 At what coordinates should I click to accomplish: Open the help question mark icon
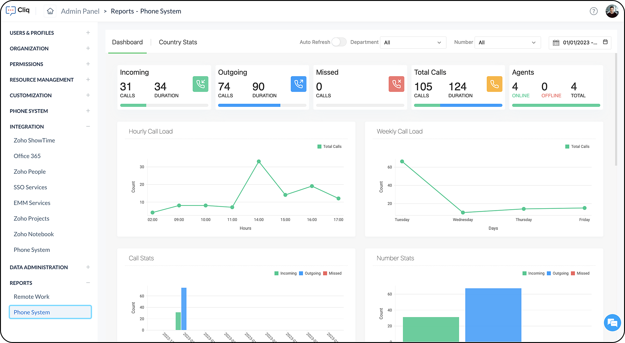(593, 11)
